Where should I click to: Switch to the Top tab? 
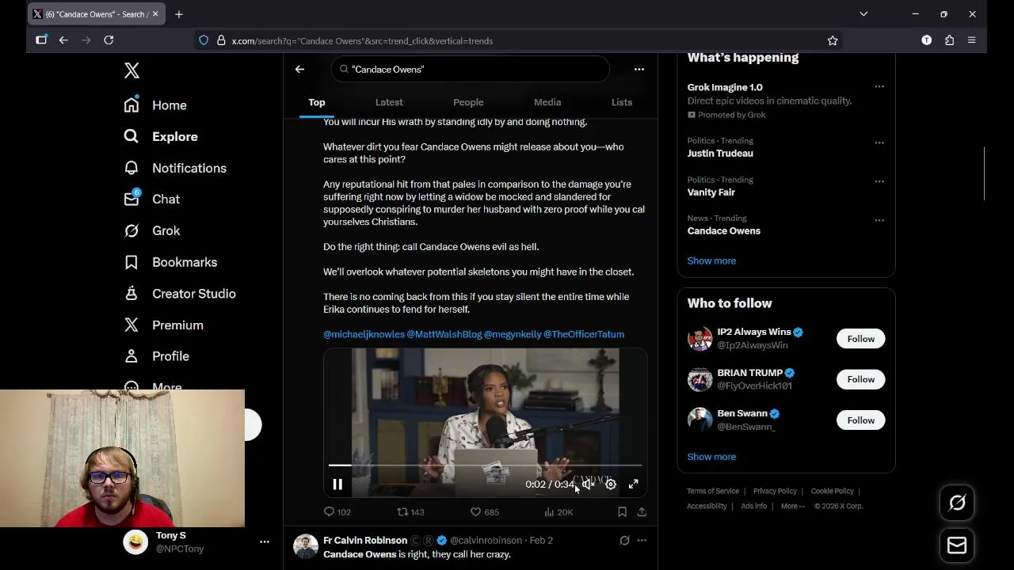click(317, 102)
